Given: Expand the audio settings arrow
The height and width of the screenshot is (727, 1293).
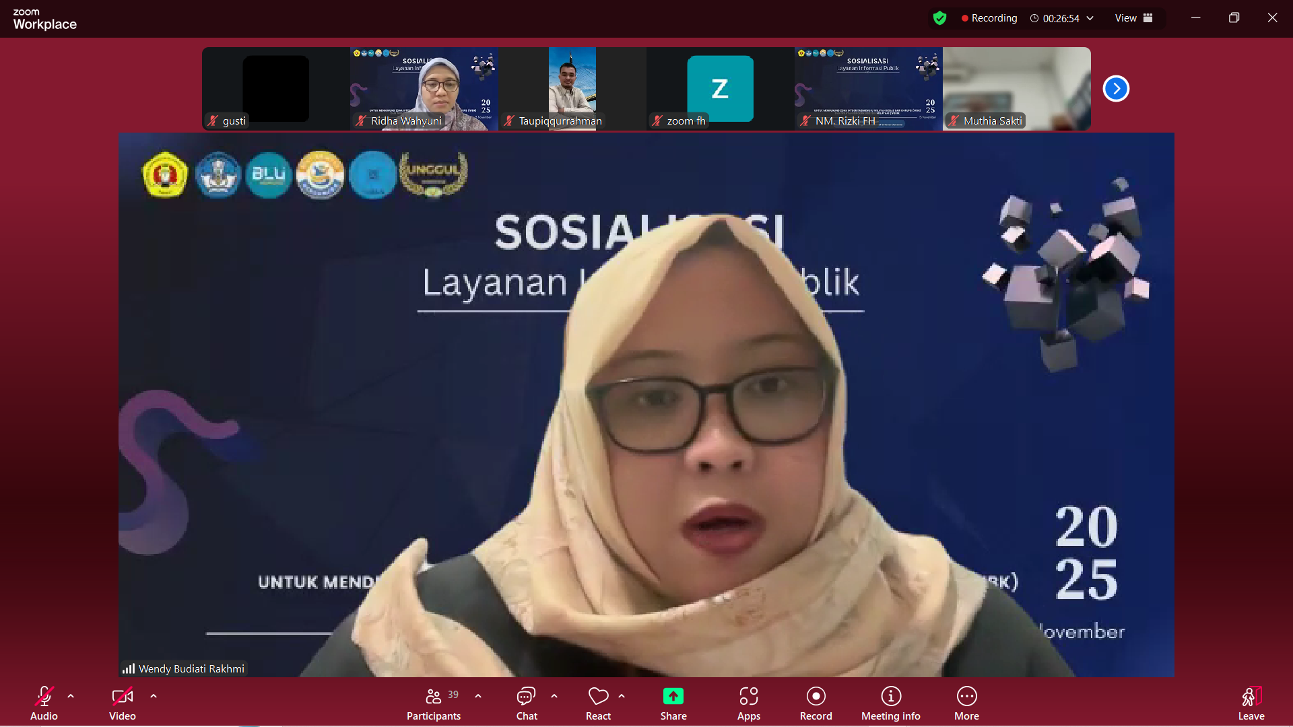Looking at the screenshot, I should click(71, 696).
